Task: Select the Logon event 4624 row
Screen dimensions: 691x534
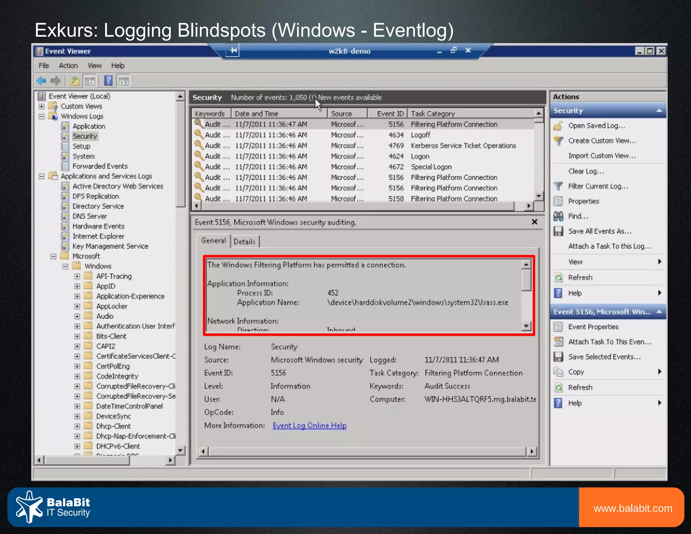Action: 363,156
